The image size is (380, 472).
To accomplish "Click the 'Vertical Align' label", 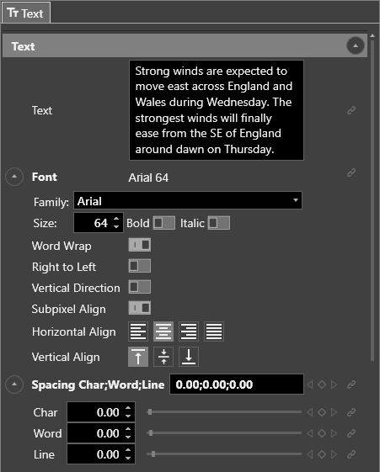I will pyautogui.click(x=66, y=358).
